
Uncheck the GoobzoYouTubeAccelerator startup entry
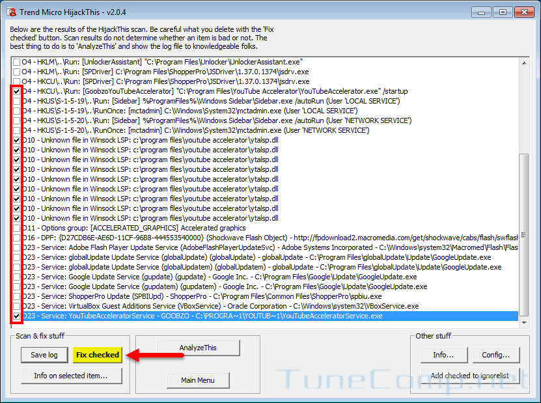click(x=16, y=91)
